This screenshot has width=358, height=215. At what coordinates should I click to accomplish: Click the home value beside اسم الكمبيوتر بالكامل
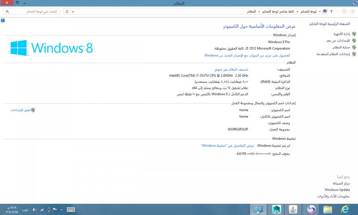point(243,116)
